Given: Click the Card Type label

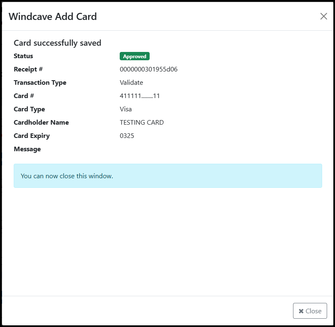Looking at the screenshot, I should (29, 109).
